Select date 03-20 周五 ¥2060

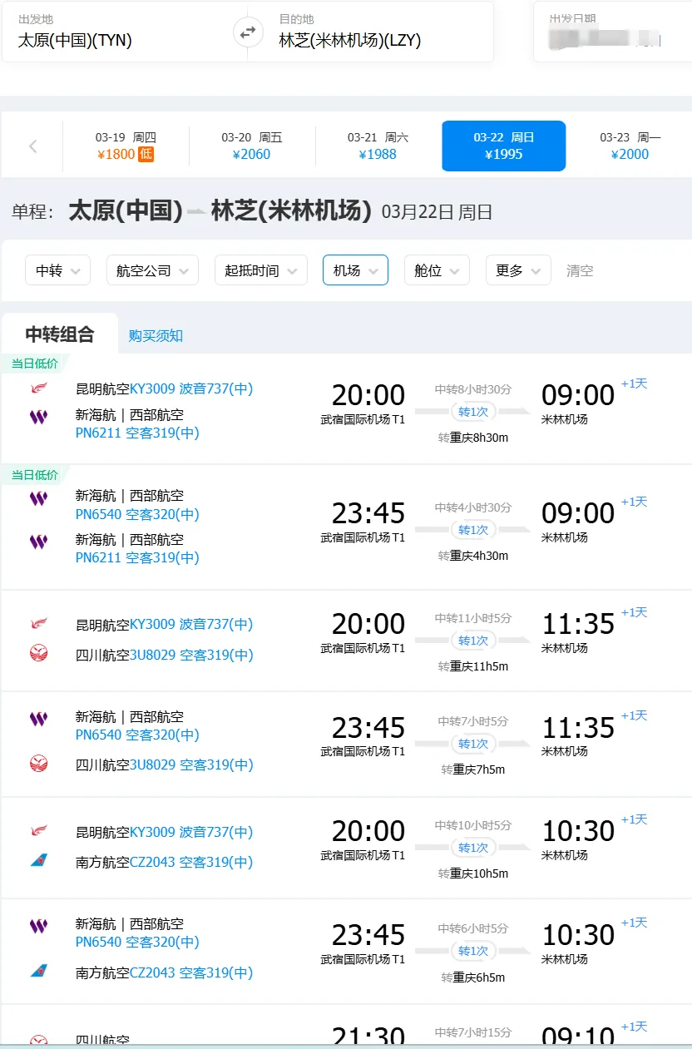tap(252, 146)
